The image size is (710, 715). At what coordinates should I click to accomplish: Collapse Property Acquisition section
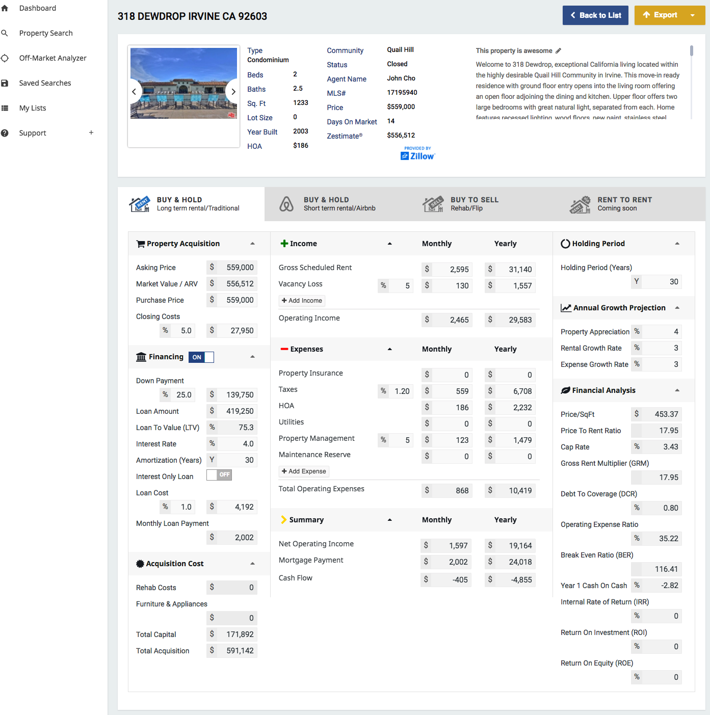[x=252, y=244]
